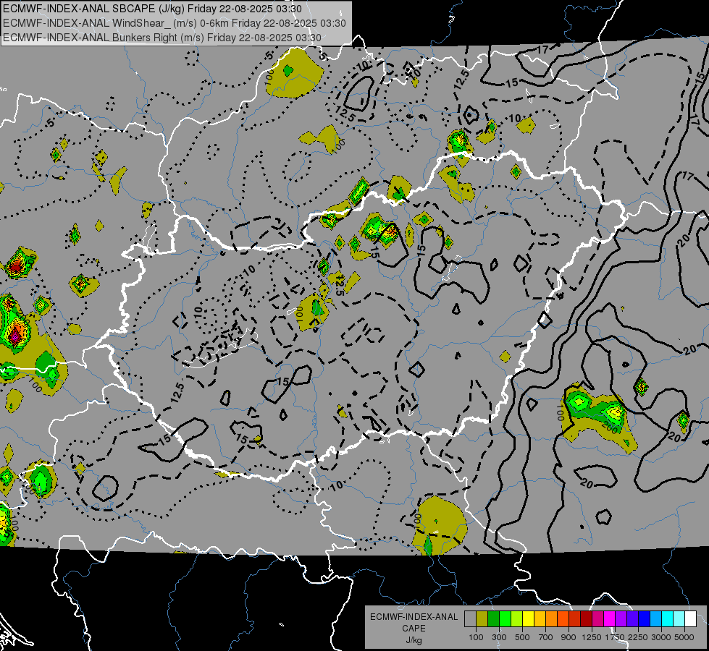Click the olive swatch in CAPE legend
Image resolution: width=709 pixels, height=651 pixels.
point(482,619)
